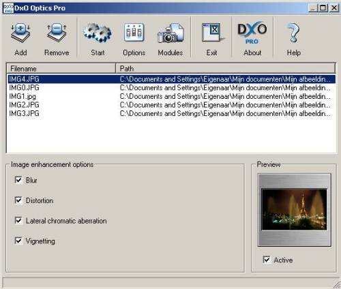
Task: Click the path cell of IMG2.JPG
Action: click(225, 105)
